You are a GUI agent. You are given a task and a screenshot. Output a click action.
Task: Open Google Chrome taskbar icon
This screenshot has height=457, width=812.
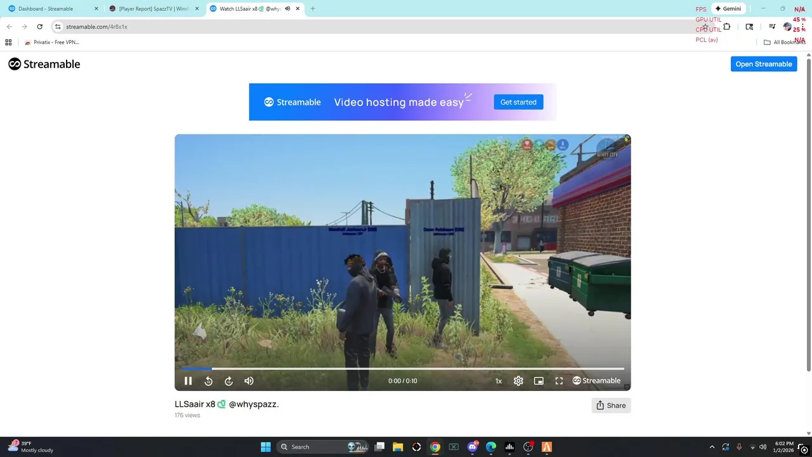(435, 447)
